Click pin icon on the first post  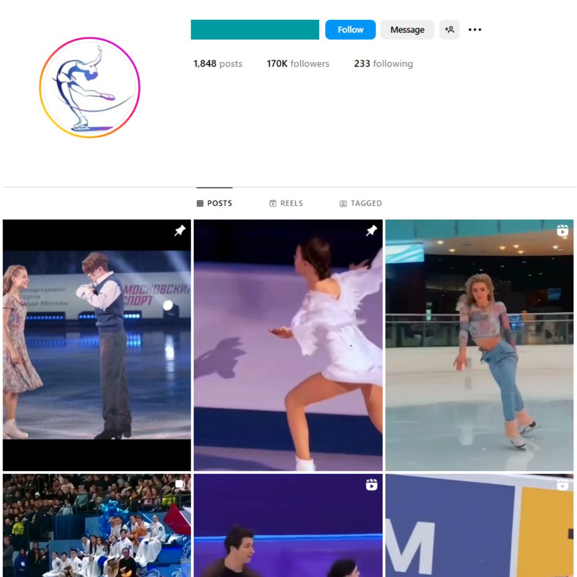(180, 231)
